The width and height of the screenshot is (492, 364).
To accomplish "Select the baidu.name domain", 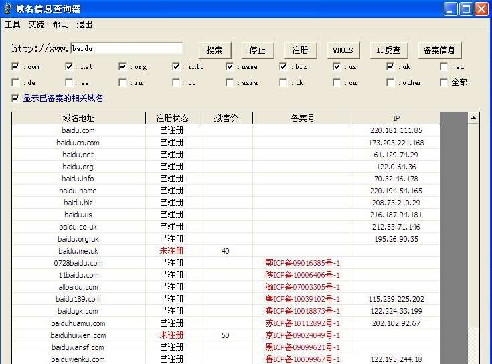I will point(78,191).
